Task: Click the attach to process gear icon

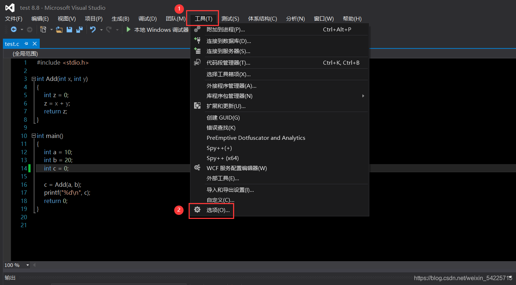Action: click(x=197, y=29)
